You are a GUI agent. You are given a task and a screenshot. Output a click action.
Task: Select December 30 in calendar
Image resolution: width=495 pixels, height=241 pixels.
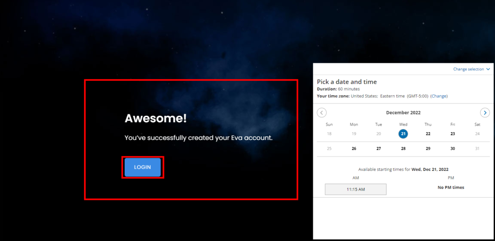(452, 149)
